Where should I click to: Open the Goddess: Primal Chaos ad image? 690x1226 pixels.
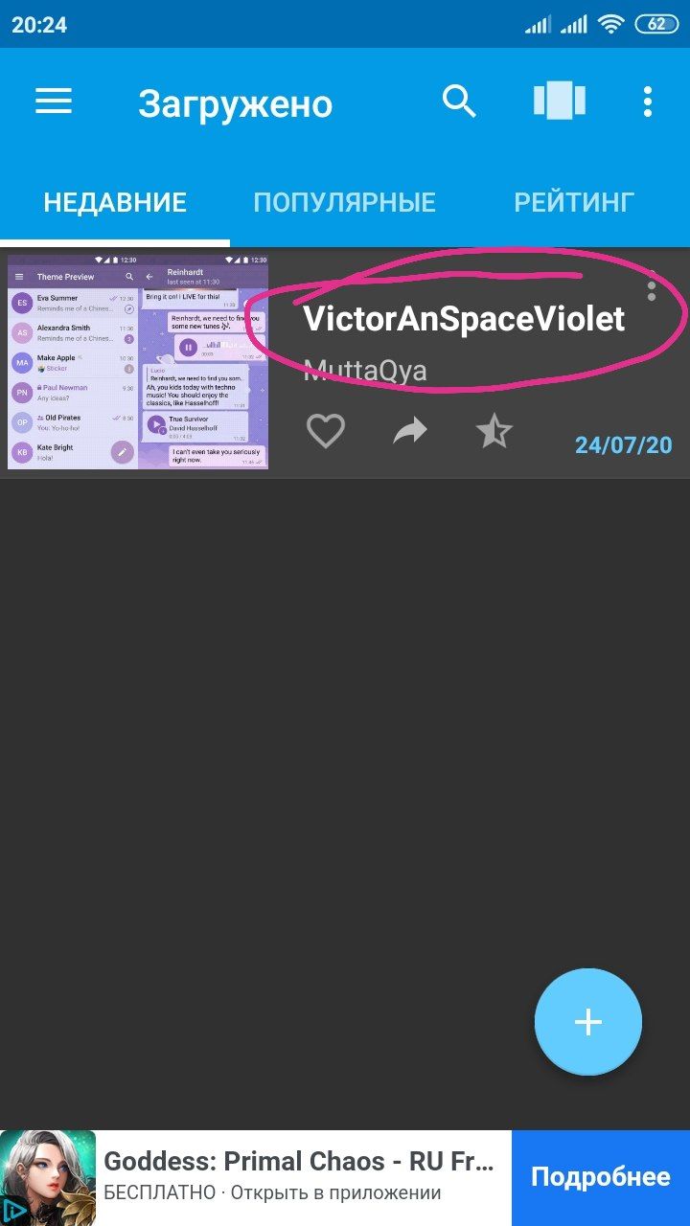click(x=48, y=1178)
